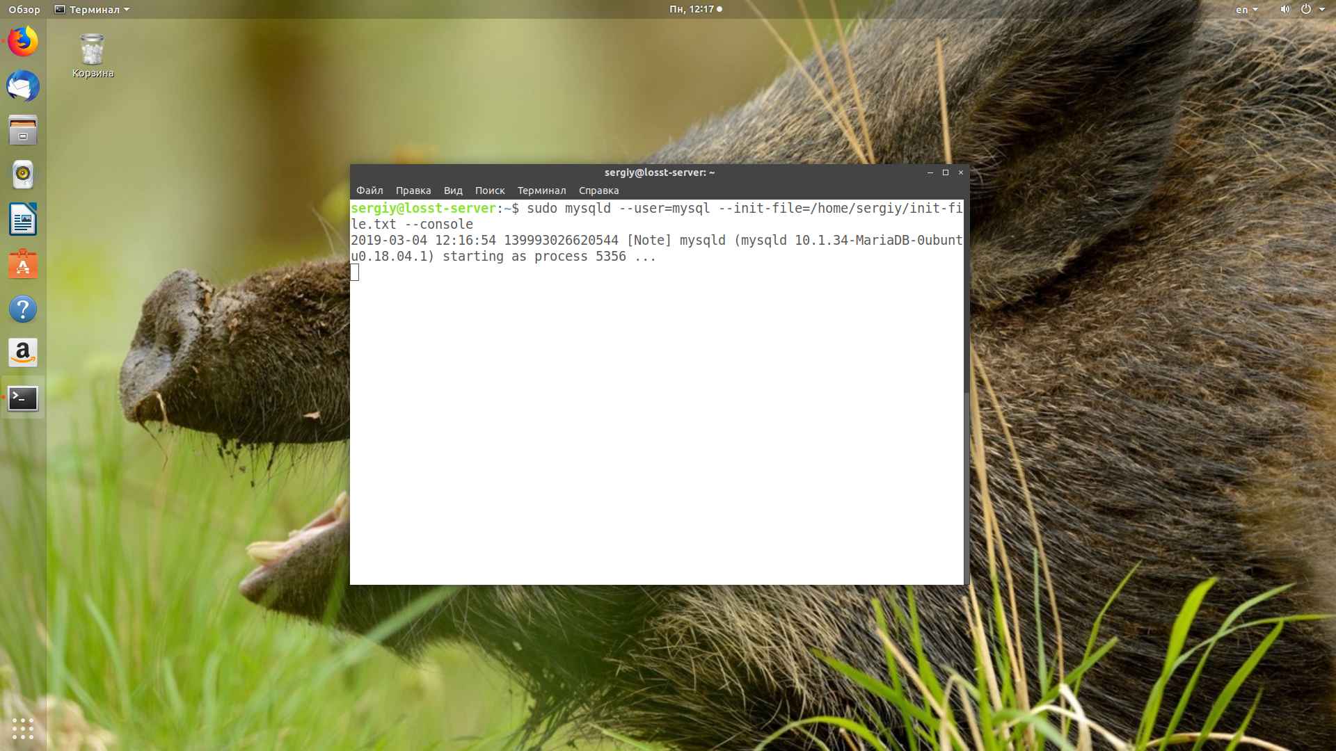Close the terminal window
Image resolution: width=1336 pixels, height=751 pixels.
coord(960,172)
